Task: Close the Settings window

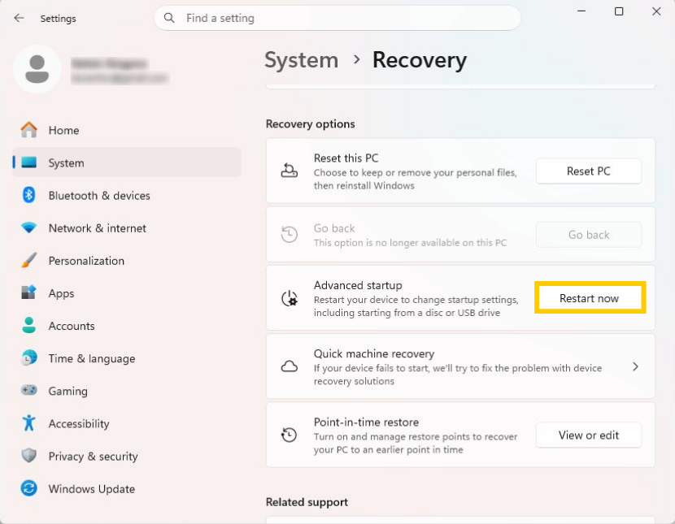Action: coord(656,11)
